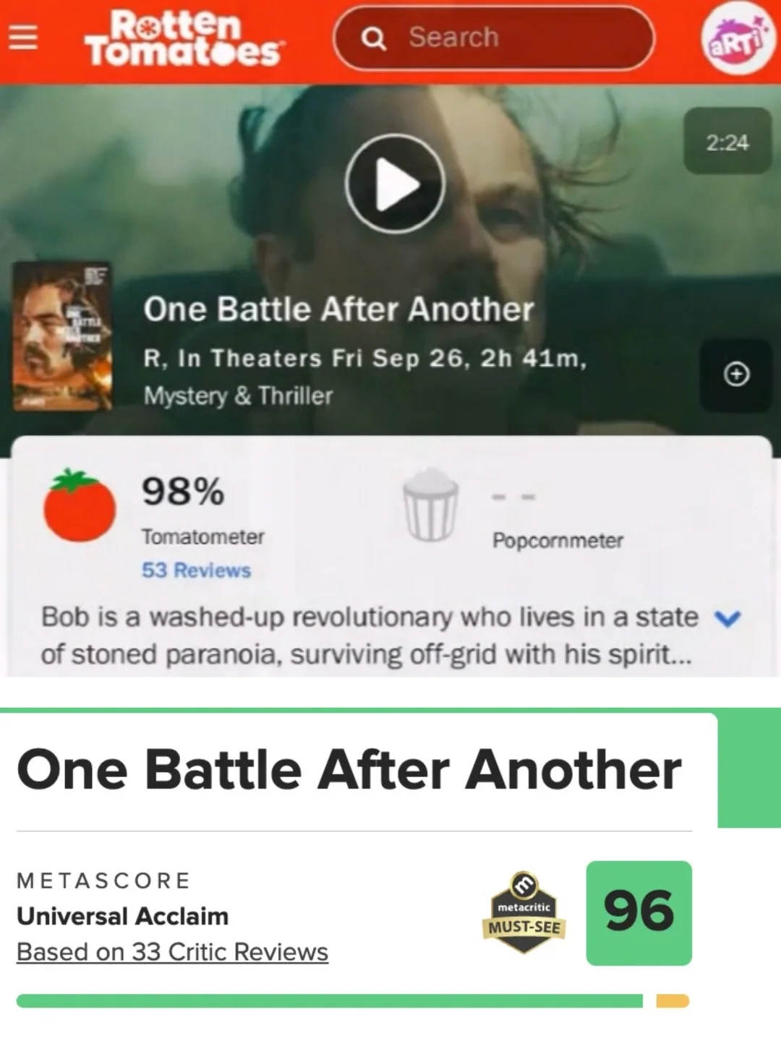
Task: Click the movie poster thumbnail
Action: [x=62, y=336]
